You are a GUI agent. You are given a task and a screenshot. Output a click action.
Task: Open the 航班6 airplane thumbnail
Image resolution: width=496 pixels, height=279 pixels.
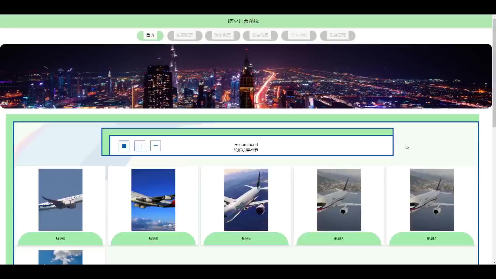pos(60,200)
